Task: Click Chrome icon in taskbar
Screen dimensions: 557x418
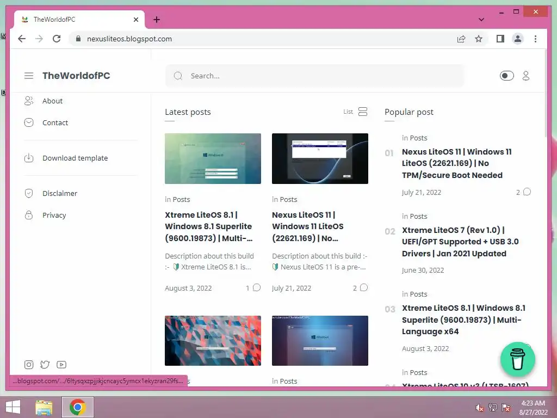Action: [78, 407]
